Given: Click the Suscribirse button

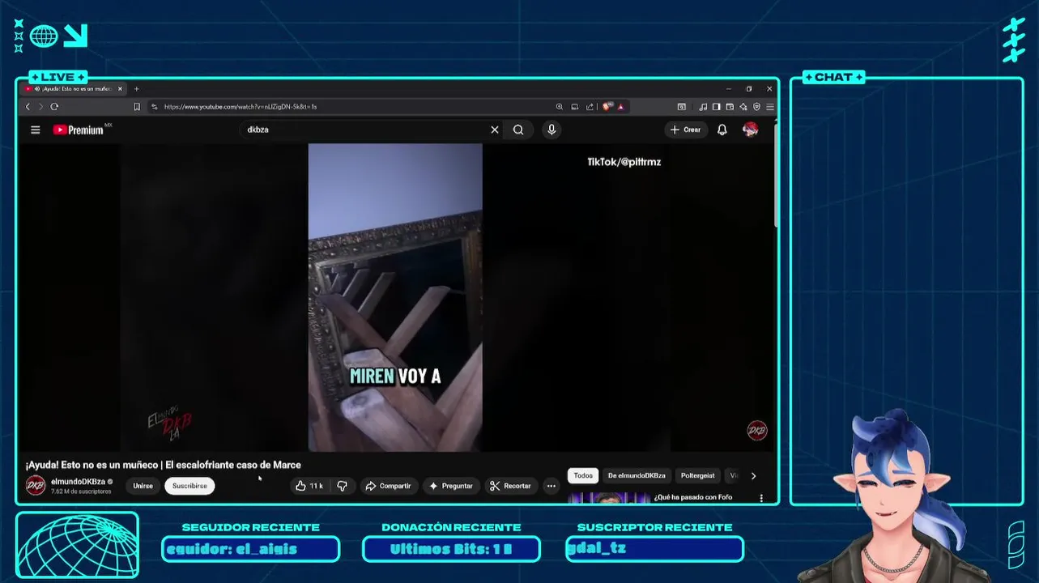Looking at the screenshot, I should pos(189,486).
